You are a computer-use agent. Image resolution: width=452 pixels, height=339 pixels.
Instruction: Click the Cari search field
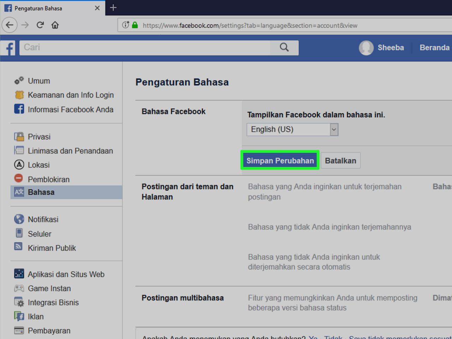pyautogui.click(x=145, y=48)
